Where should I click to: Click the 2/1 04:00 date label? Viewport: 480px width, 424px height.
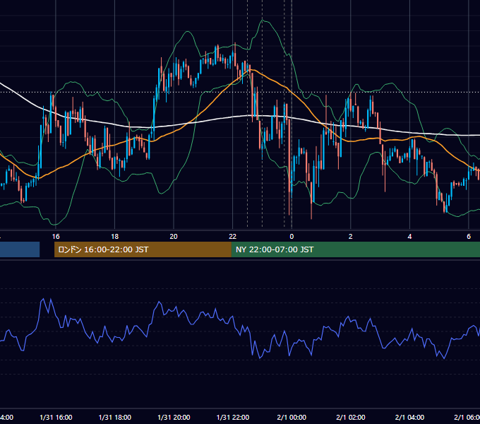(x=409, y=417)
